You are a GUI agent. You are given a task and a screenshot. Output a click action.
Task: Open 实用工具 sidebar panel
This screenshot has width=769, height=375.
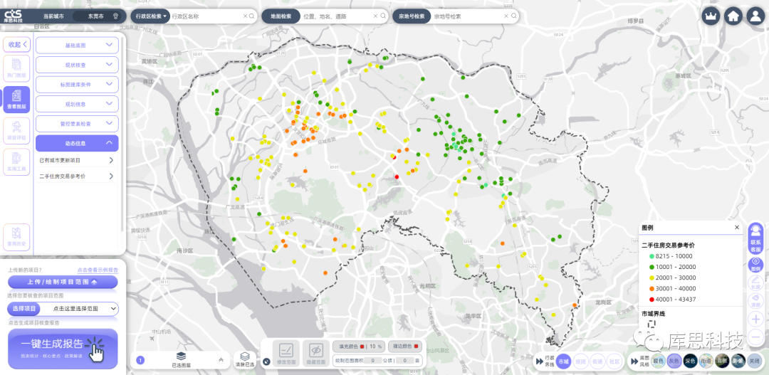point(16,162)
